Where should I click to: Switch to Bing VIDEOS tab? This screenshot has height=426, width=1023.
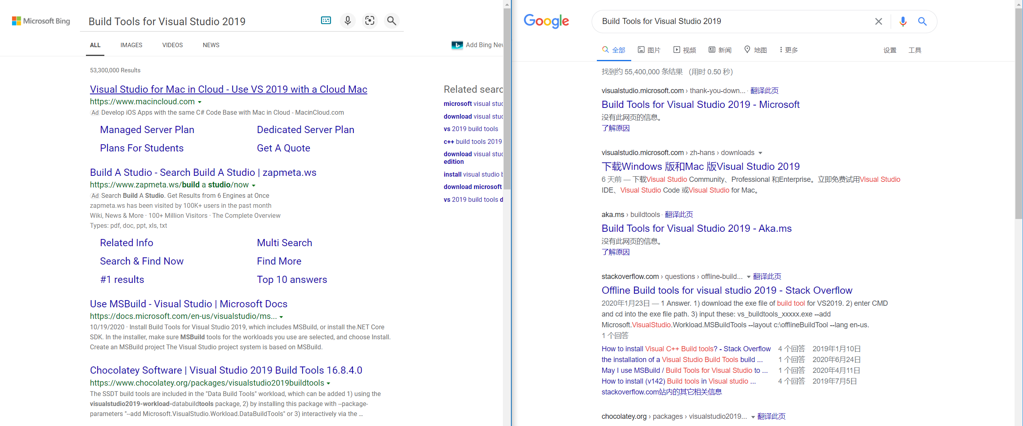point(172,45)
